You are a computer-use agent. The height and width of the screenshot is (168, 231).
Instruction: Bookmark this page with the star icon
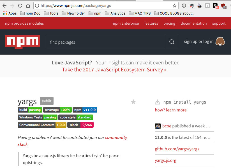click(175, 6)
